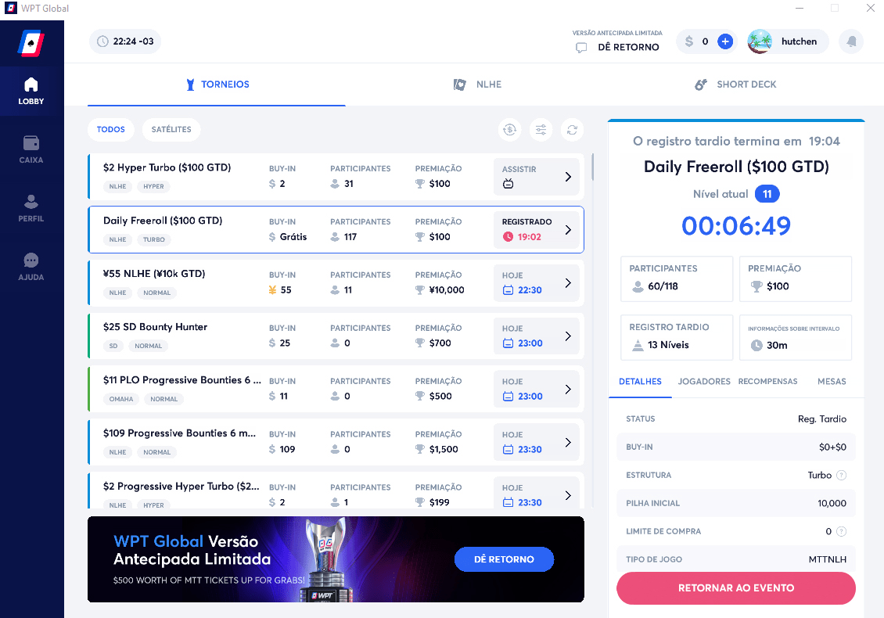Click the notification bell icon

[x=851, y=41]
